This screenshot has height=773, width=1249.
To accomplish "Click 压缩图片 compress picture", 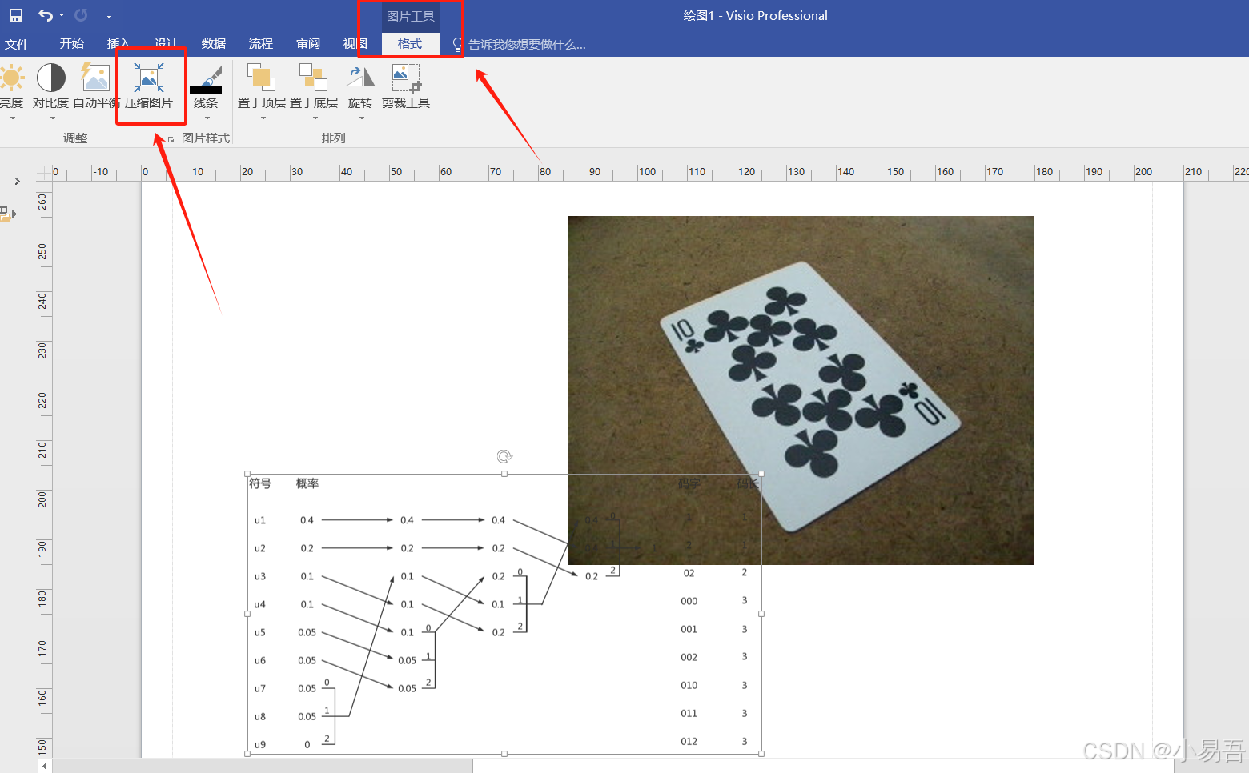I will tap(149, 86).
